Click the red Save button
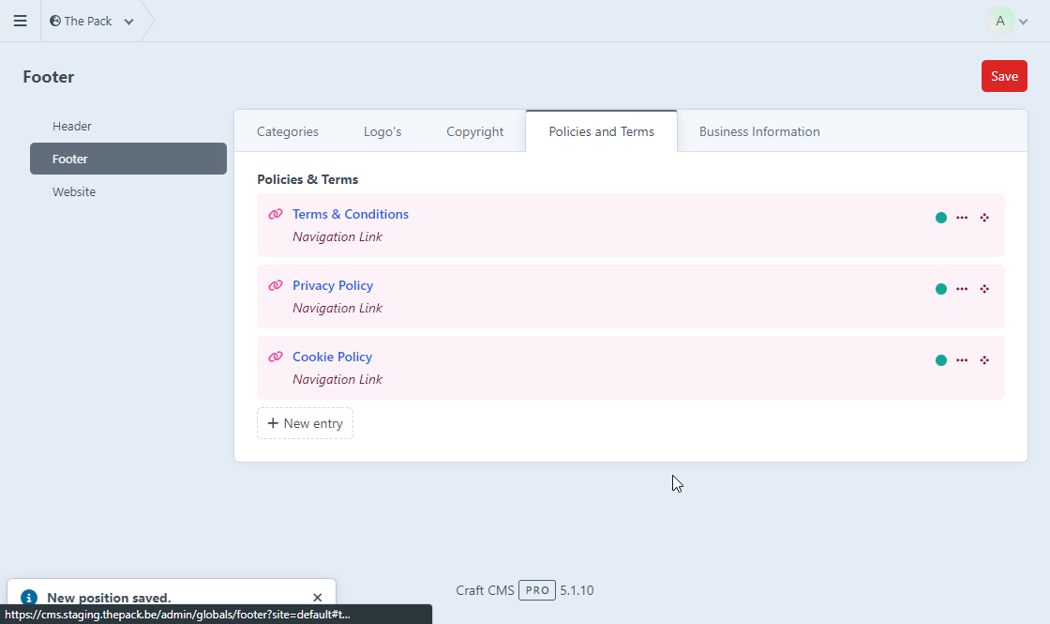The height and width of the screenshot is (624, 1050). click(1004, 76)
